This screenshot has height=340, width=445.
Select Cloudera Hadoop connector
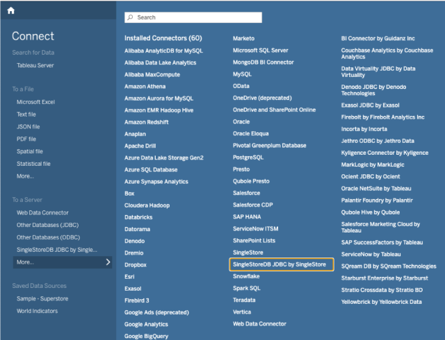click(x=147, y=205)
